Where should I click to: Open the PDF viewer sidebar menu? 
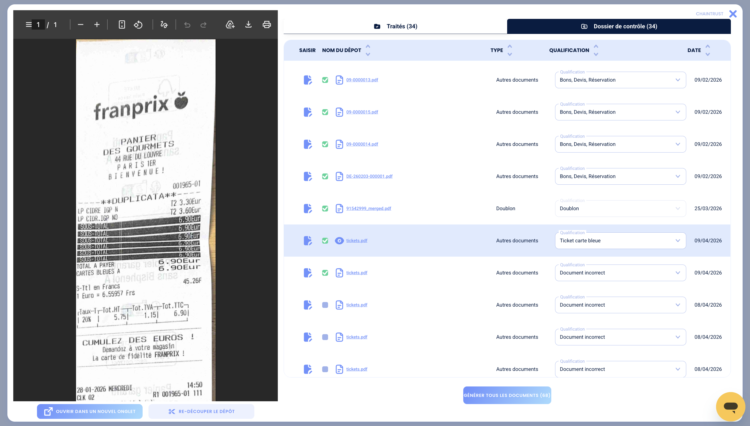point(29,24)
